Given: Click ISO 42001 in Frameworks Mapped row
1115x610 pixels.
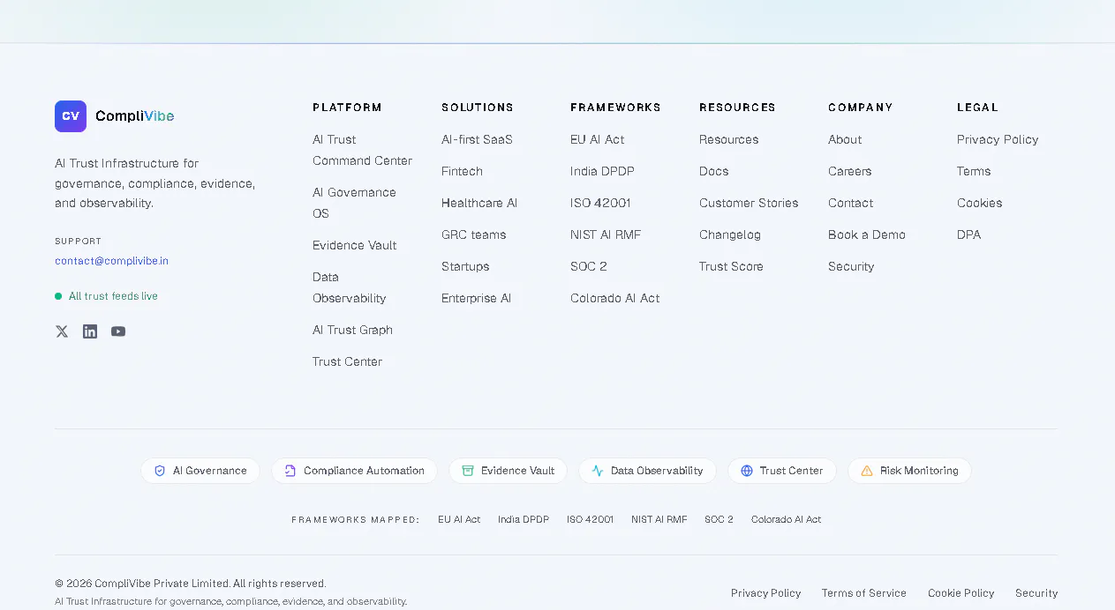Looking at the screenshot, I should point(590,519).
